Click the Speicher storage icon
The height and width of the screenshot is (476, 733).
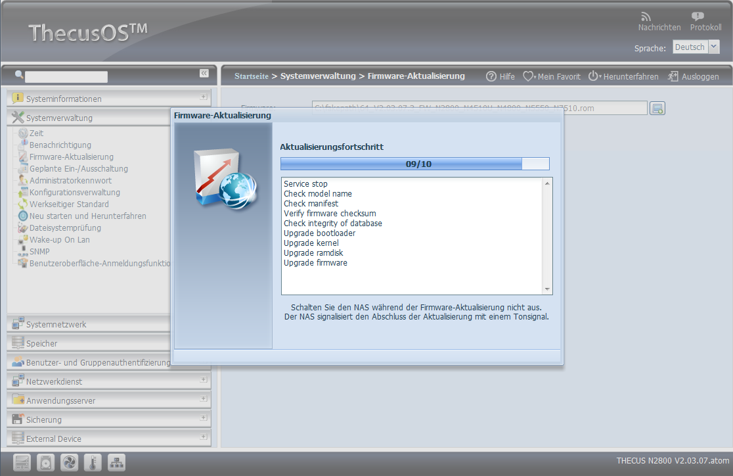point(18,343)
